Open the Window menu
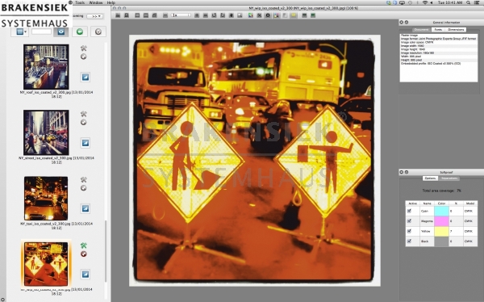Image resolution: width=484 pixels, height=302 pixels. click(96, 2)
